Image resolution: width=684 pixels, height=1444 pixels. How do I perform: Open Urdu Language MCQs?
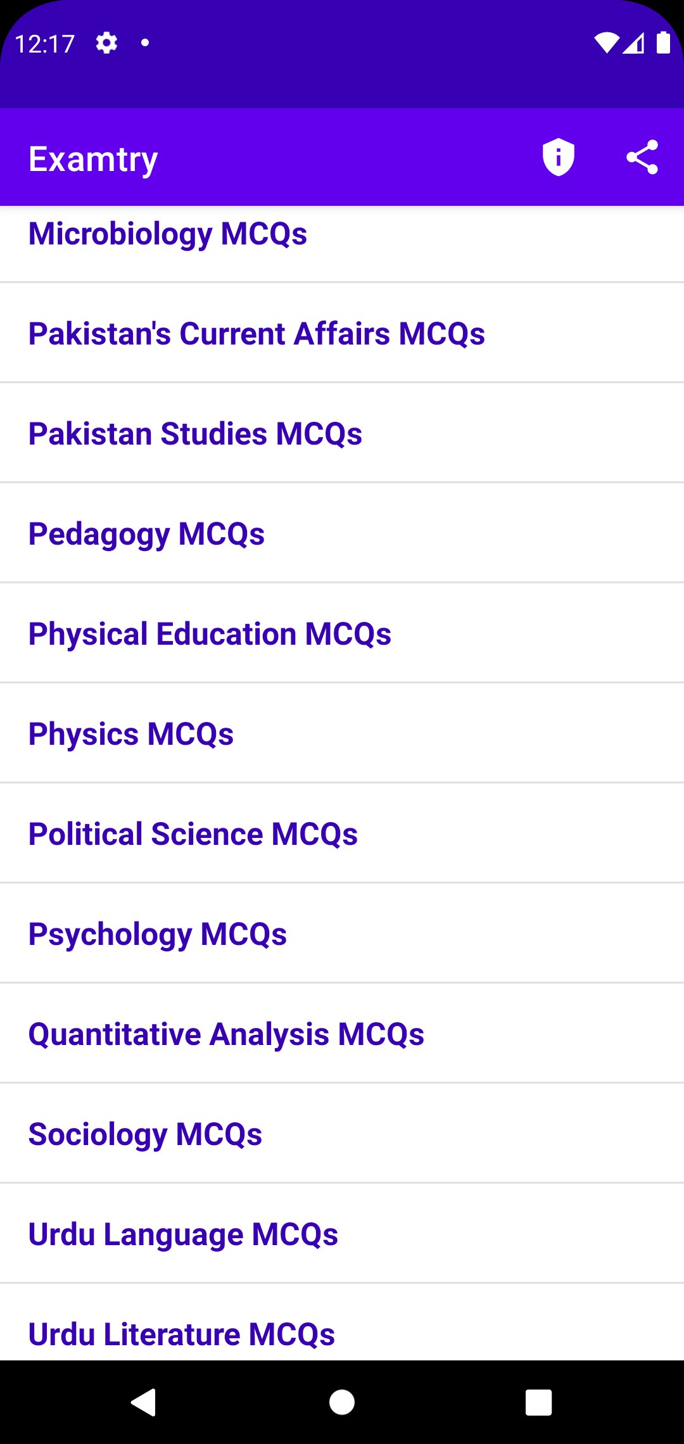click(183, 1234)
